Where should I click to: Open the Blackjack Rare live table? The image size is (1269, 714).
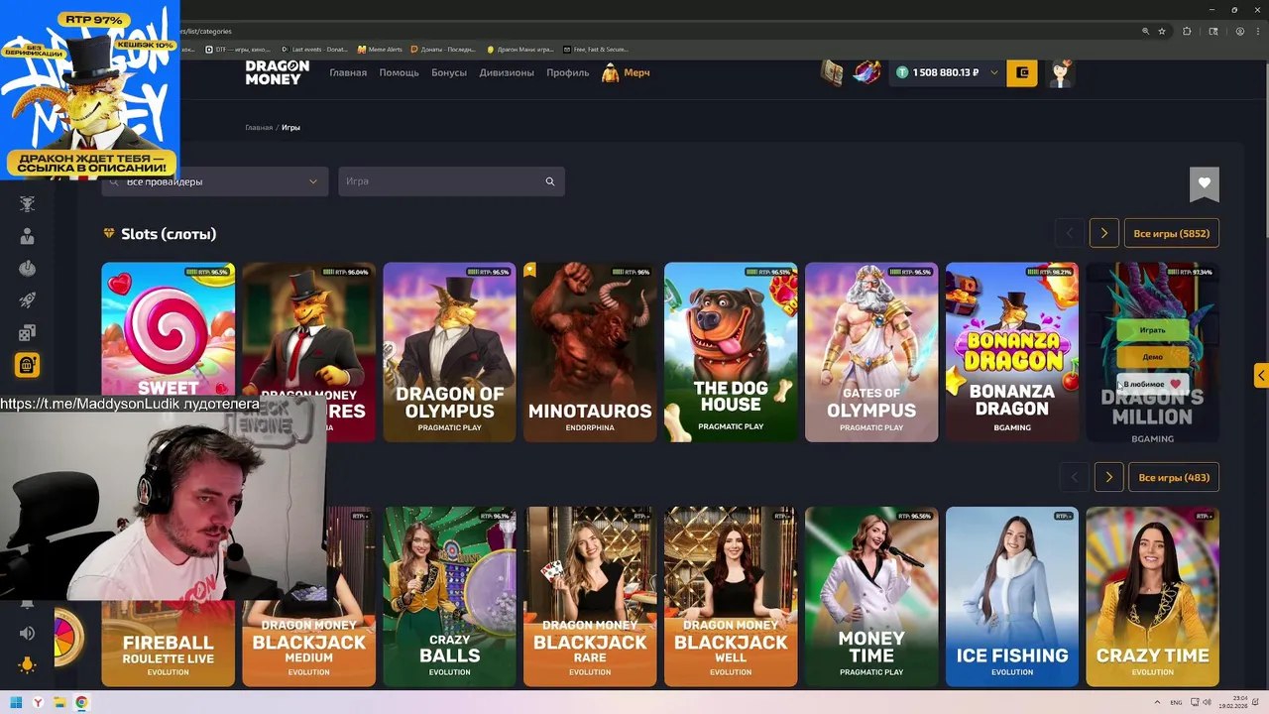590,597
